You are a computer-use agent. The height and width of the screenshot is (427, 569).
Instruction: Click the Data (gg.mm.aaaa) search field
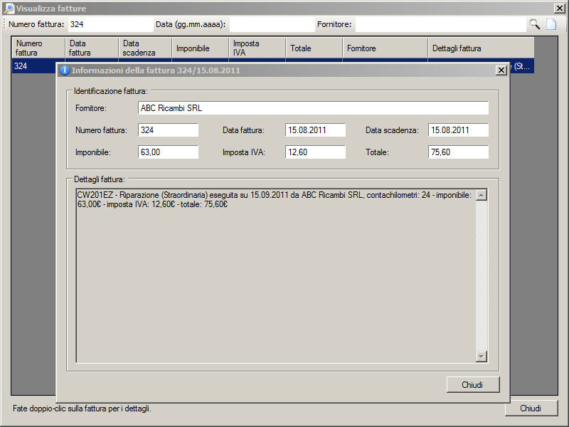(x=272, y=24)
